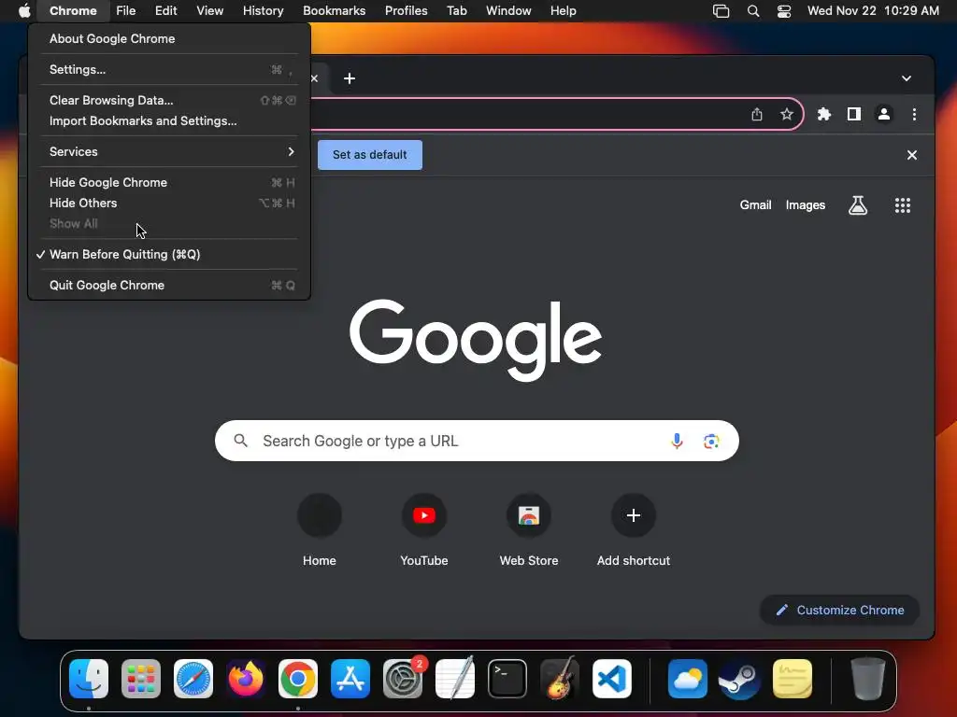
Task: Expand the tab search chevron
Action: 907,78
